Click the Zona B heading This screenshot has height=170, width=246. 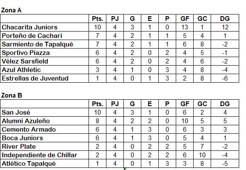pos(11,95)
